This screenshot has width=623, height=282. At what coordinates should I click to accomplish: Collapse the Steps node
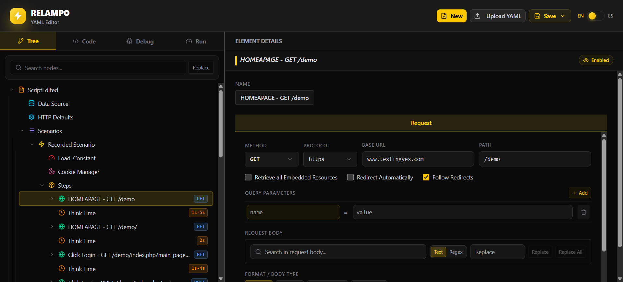pyautogui.click(x=42, y=185)
